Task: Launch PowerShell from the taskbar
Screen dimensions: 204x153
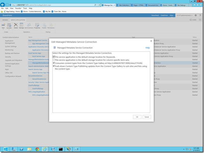Action: point(21,150)
